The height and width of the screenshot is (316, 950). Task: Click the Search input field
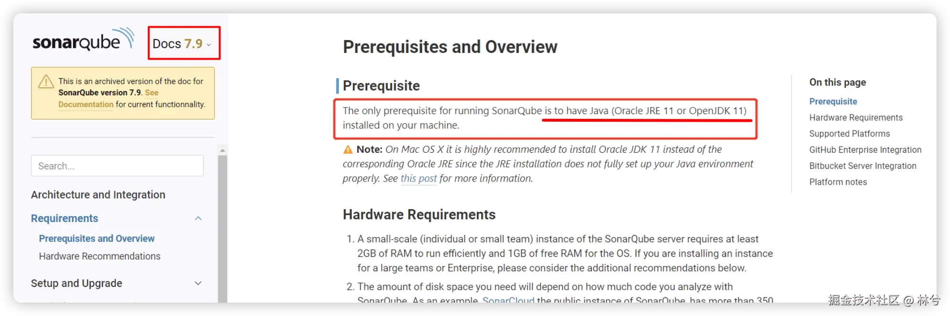pyautogui.click(x=117, y=166)
